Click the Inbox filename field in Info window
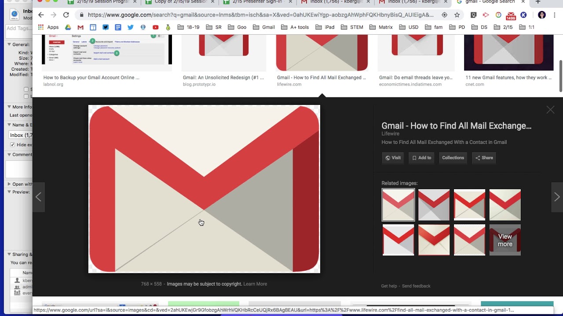 tap(21, 135)
